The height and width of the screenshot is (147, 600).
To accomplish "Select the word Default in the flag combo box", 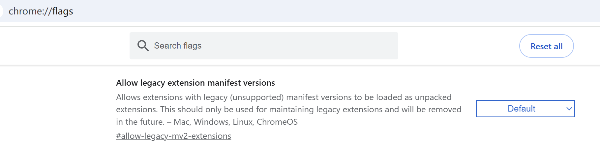I will coord(521,109).
